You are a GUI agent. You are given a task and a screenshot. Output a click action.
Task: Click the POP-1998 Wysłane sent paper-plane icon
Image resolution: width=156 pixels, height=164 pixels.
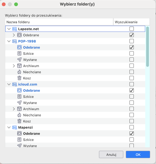(19, 60)
